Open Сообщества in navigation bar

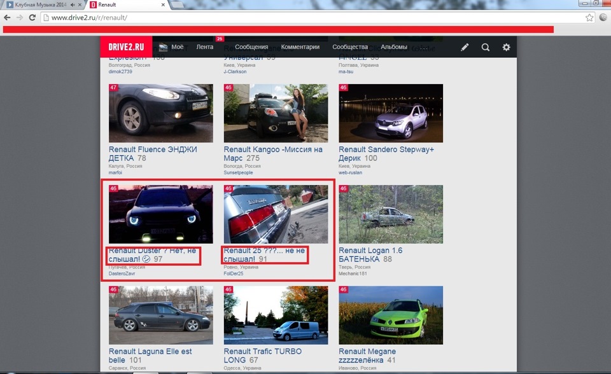pyautogui.click(x=350, y=47)
